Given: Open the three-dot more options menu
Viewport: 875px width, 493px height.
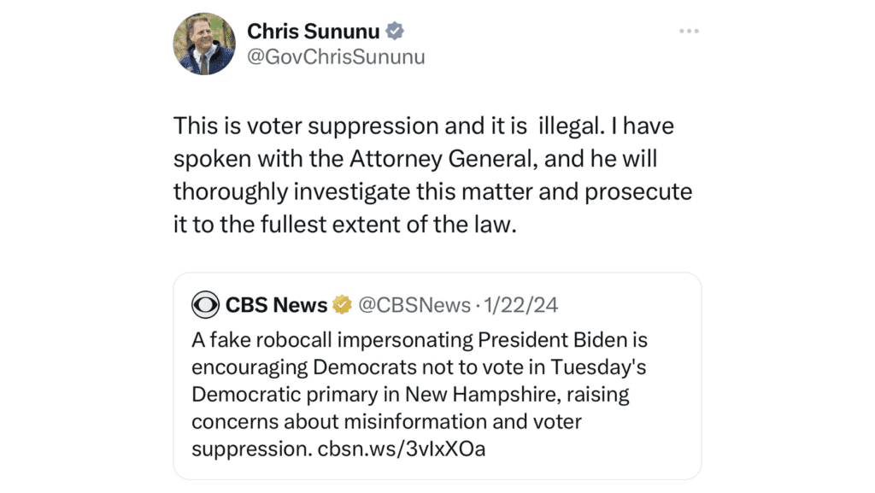Looking at the screenshot, I should pos(689,32).
